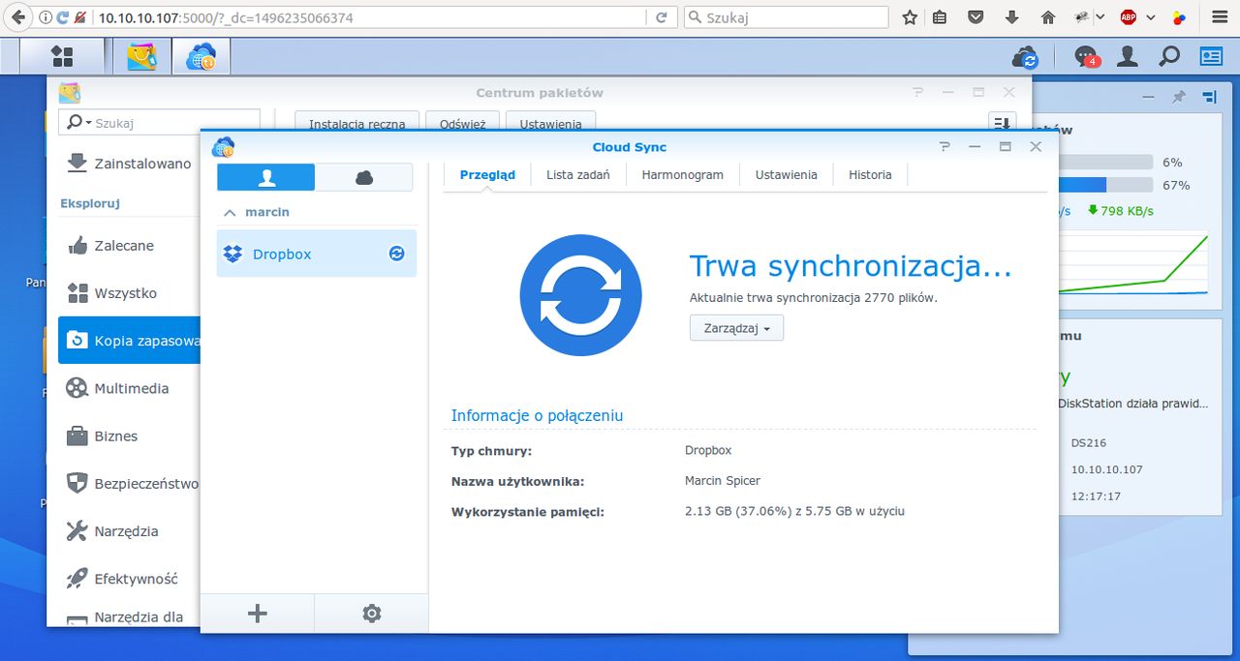Image resolution: width=1240 pixels, height=661 pixels.
Task: Open the Lista zadań tab
Action: (x=578, y=175)
